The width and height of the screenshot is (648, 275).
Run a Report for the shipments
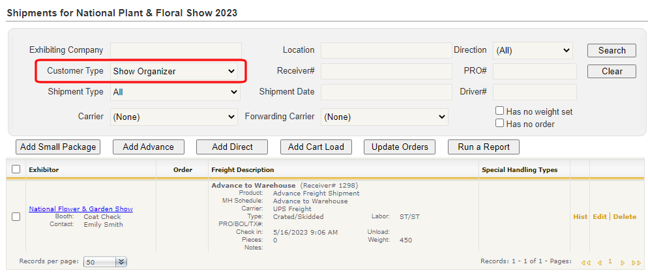pos(483,147)
